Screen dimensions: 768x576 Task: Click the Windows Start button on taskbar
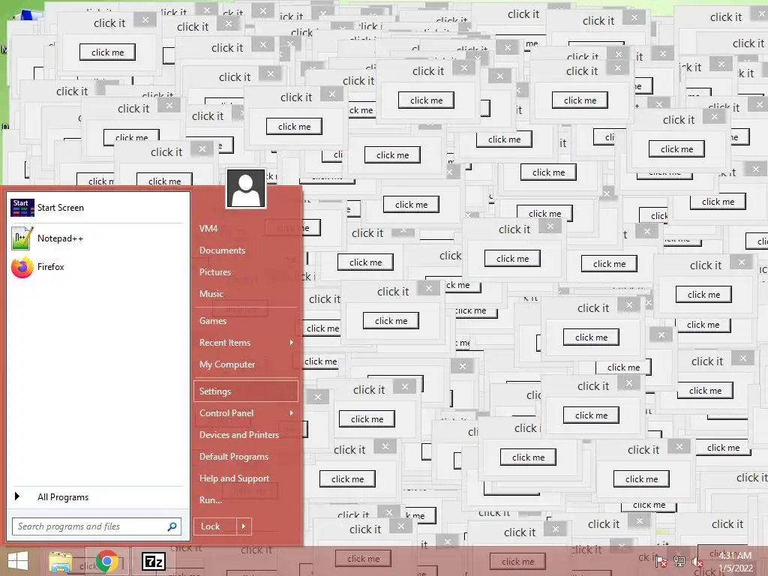pyautogui.click(x=18, y=561)
